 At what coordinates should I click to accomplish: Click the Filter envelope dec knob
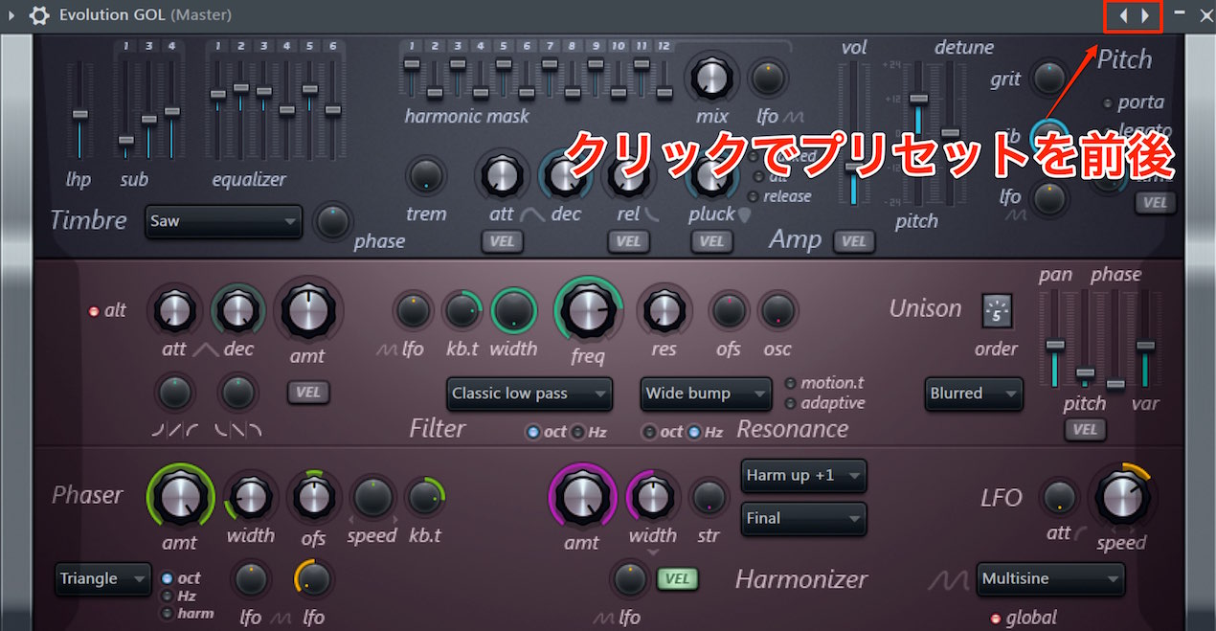[x=237, y=309]
